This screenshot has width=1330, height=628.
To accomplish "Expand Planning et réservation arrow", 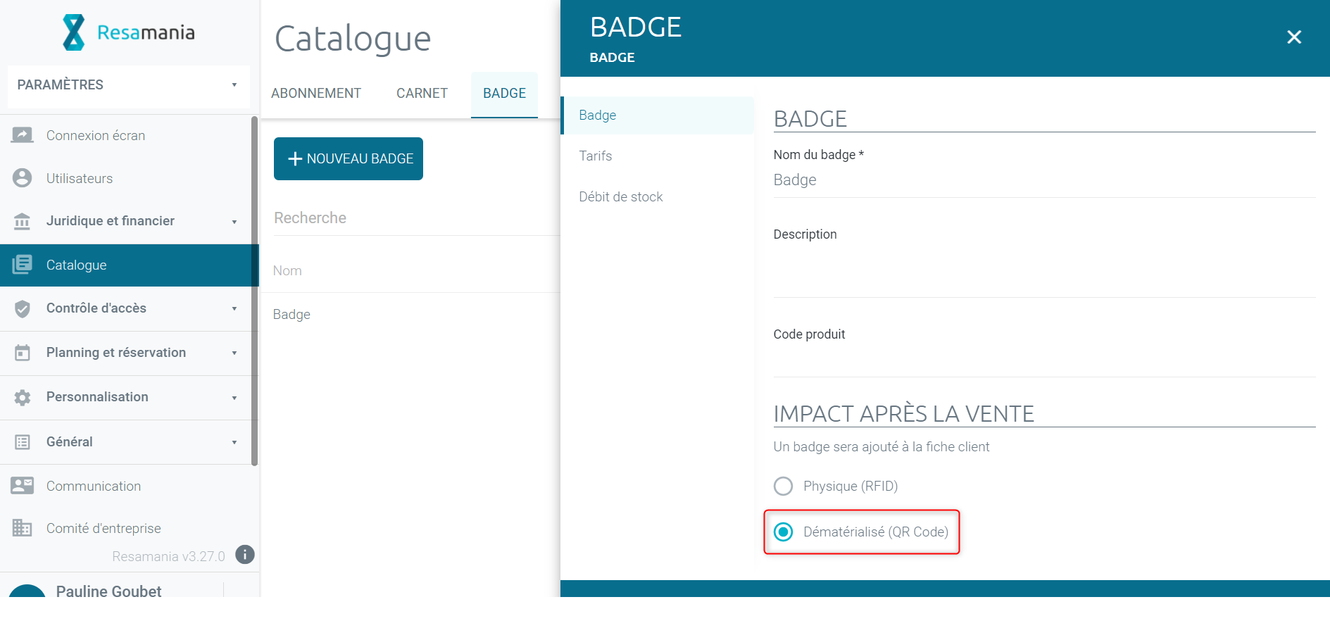I will click(234, 353).
